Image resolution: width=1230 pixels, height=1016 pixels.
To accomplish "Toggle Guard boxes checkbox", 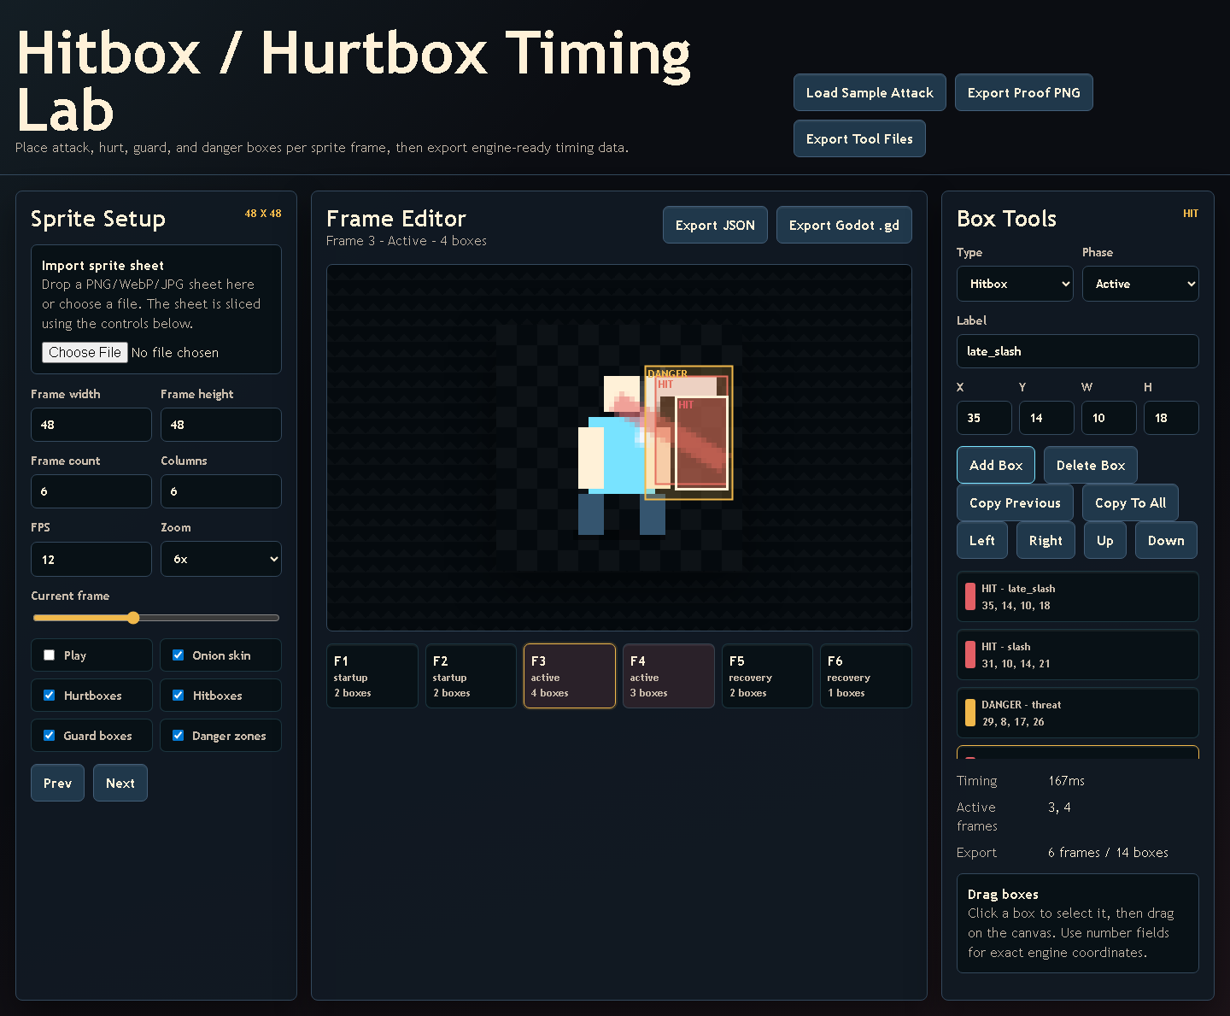I will 50,736.
